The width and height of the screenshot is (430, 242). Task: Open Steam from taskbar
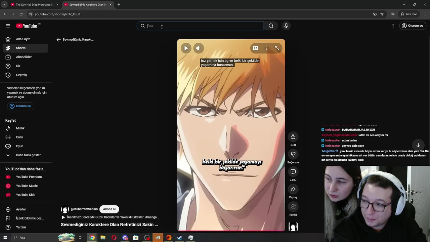[180, 238]
